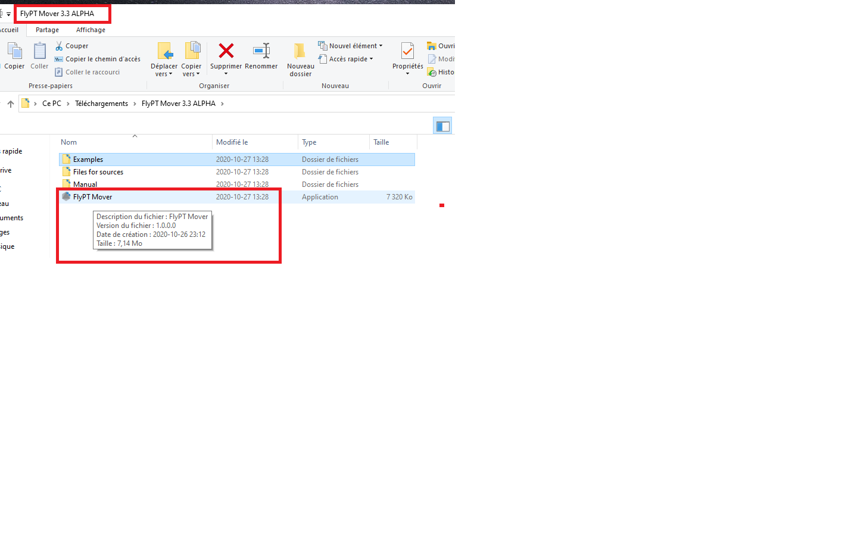Select Couper scissors command
The height and width of the screenshot is (547, 845).
[x=71, y=46]
